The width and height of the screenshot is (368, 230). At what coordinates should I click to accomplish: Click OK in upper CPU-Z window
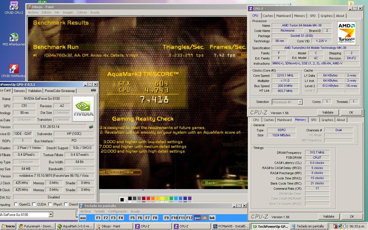click(x=351, y=112)
